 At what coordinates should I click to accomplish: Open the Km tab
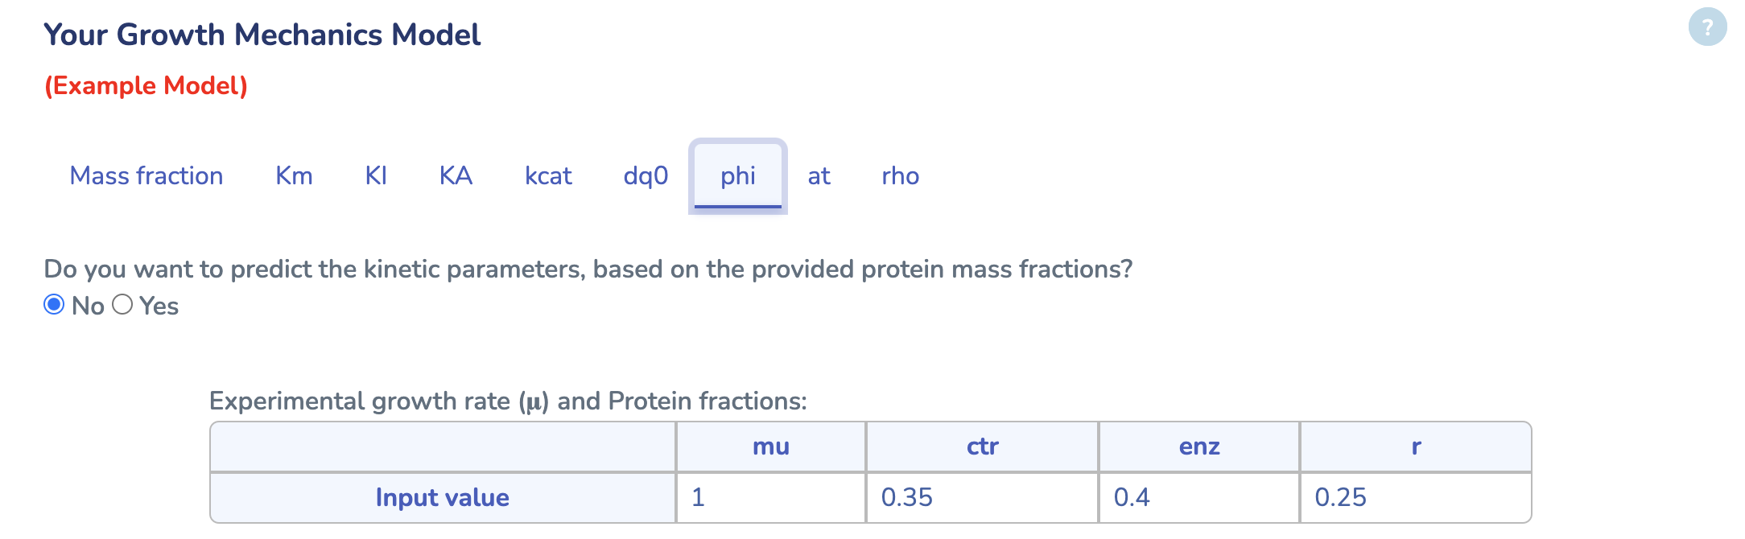click(x=293, y=176)
